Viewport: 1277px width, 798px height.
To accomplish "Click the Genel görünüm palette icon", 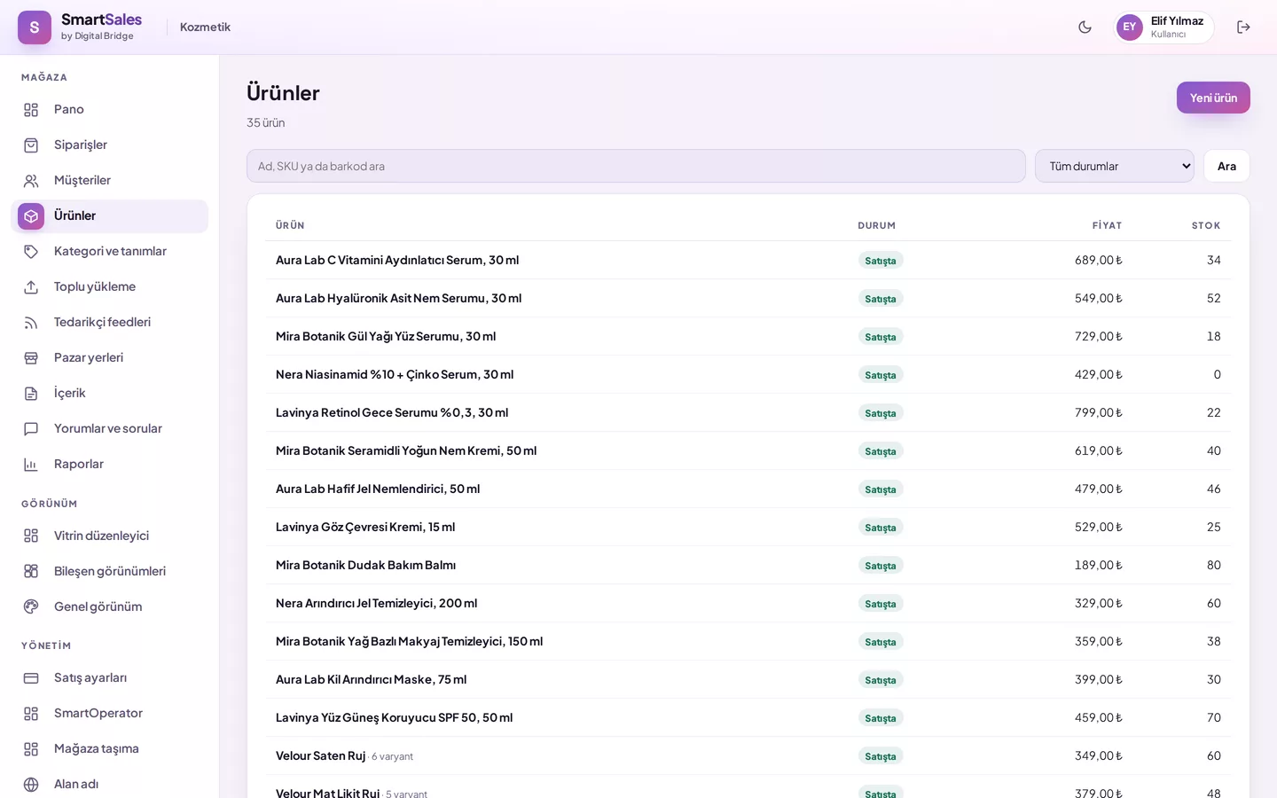I will (x=31, y=607).
